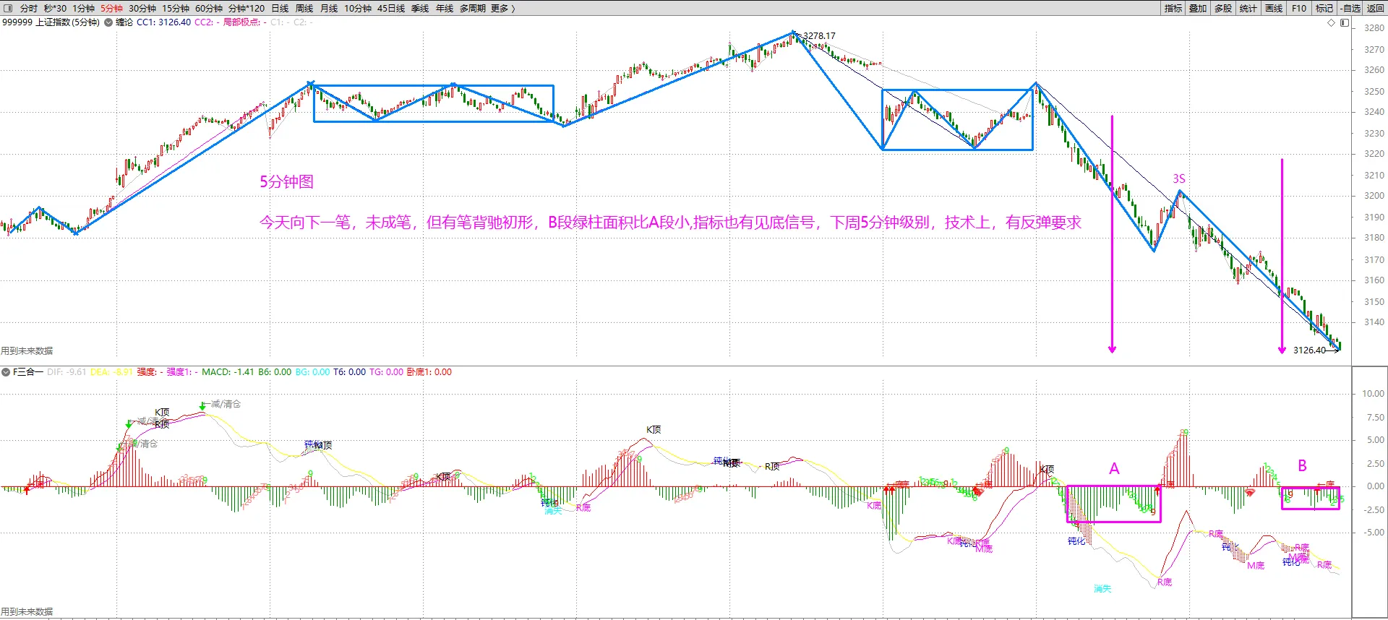Open the 缠论 indicator dropdown circle icon
1388x620 pixels.
108,22
